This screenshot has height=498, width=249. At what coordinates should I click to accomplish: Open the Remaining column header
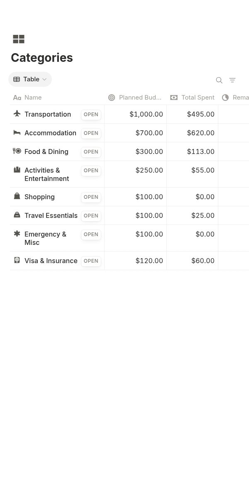234,98
